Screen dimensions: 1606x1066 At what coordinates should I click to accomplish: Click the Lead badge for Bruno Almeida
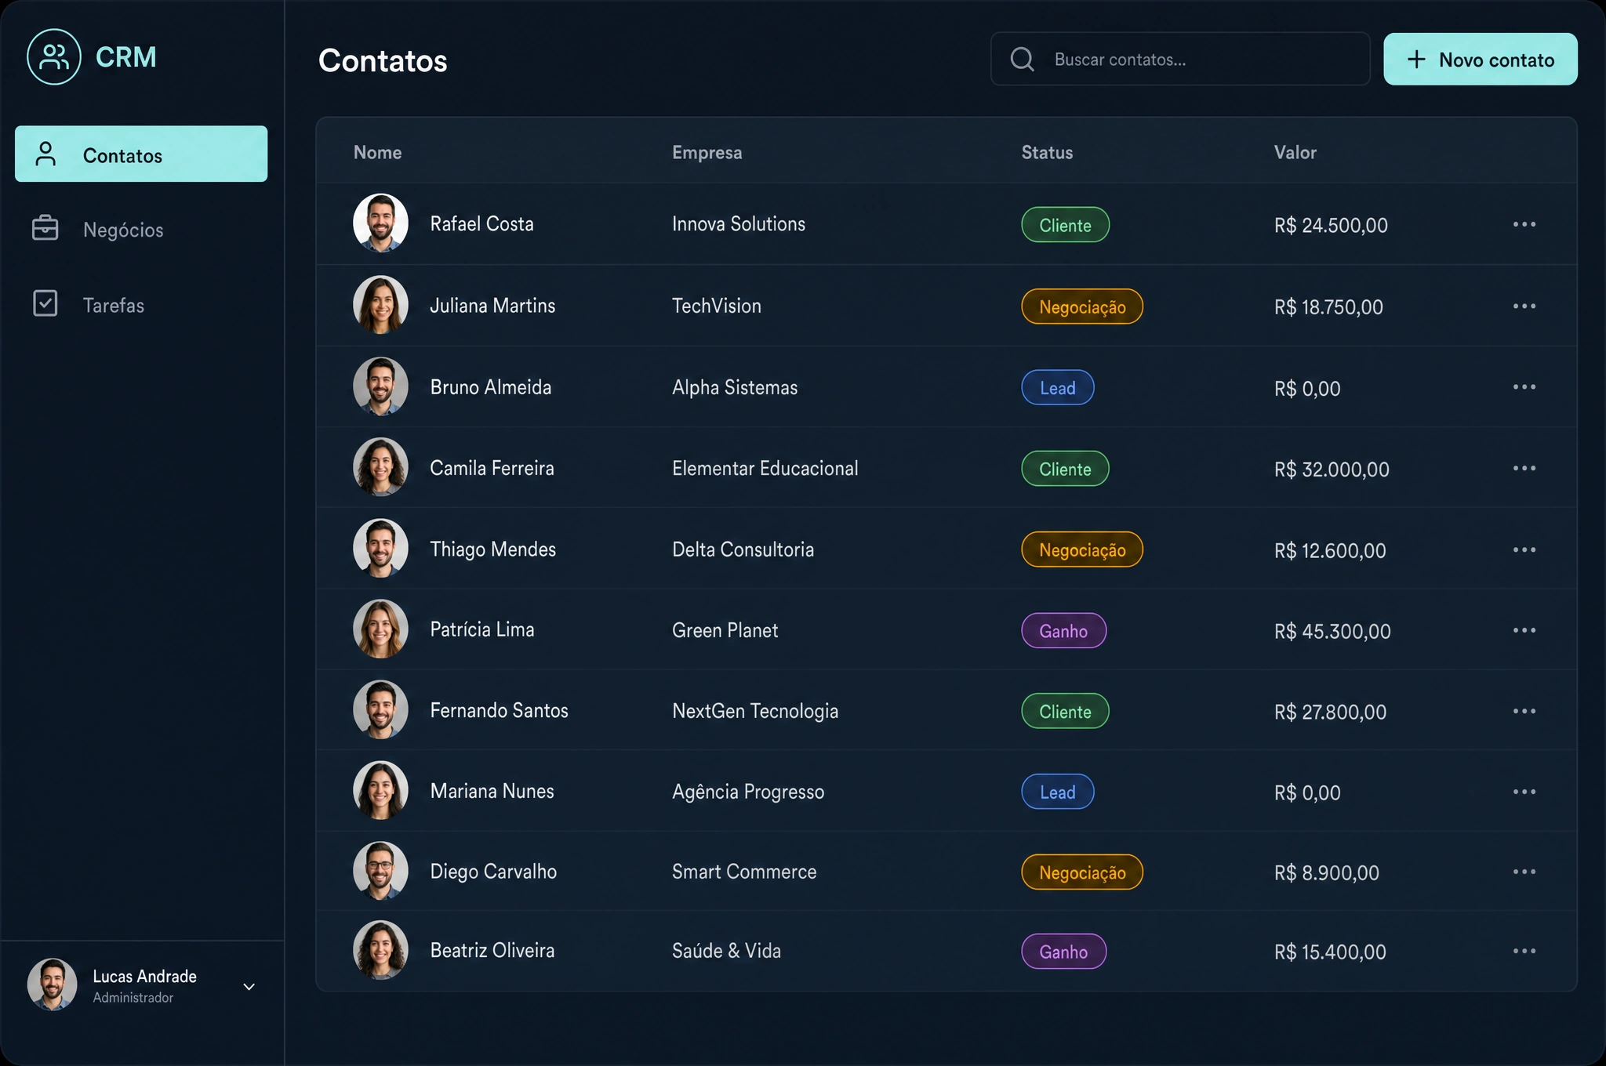[1057, 387]
